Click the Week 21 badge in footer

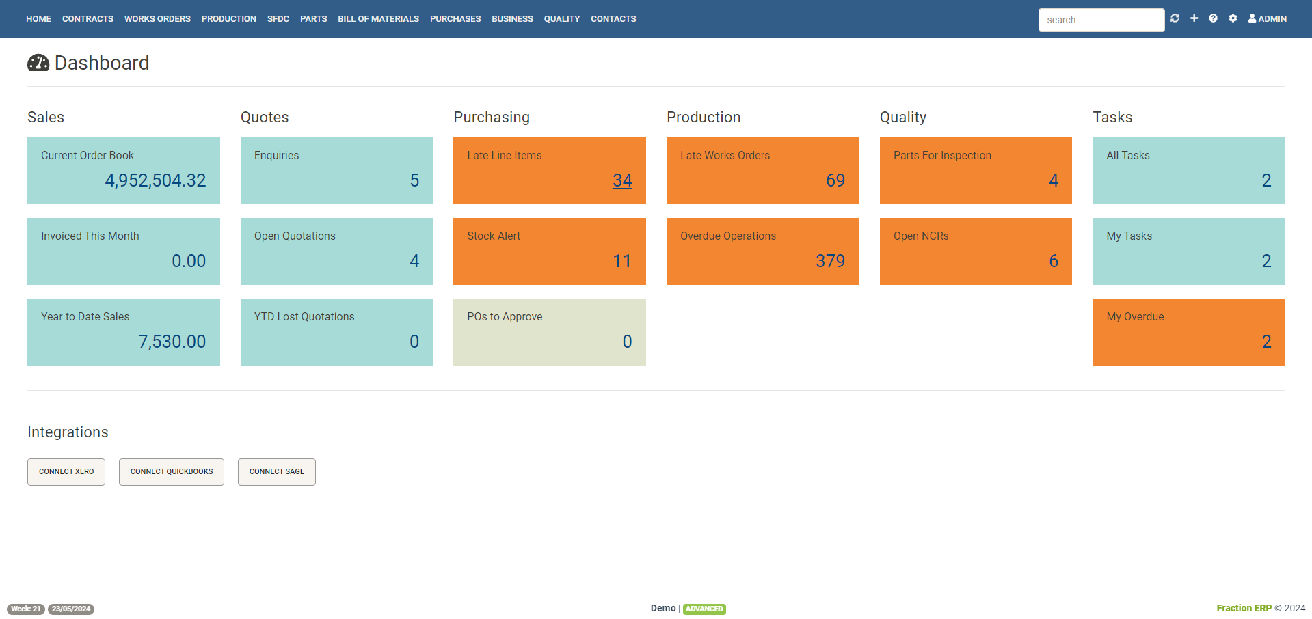click(x=26, y=609)
